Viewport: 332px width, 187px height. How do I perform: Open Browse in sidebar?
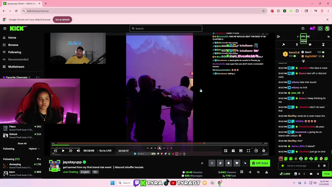pyautogui.click(x=13, y=45)
